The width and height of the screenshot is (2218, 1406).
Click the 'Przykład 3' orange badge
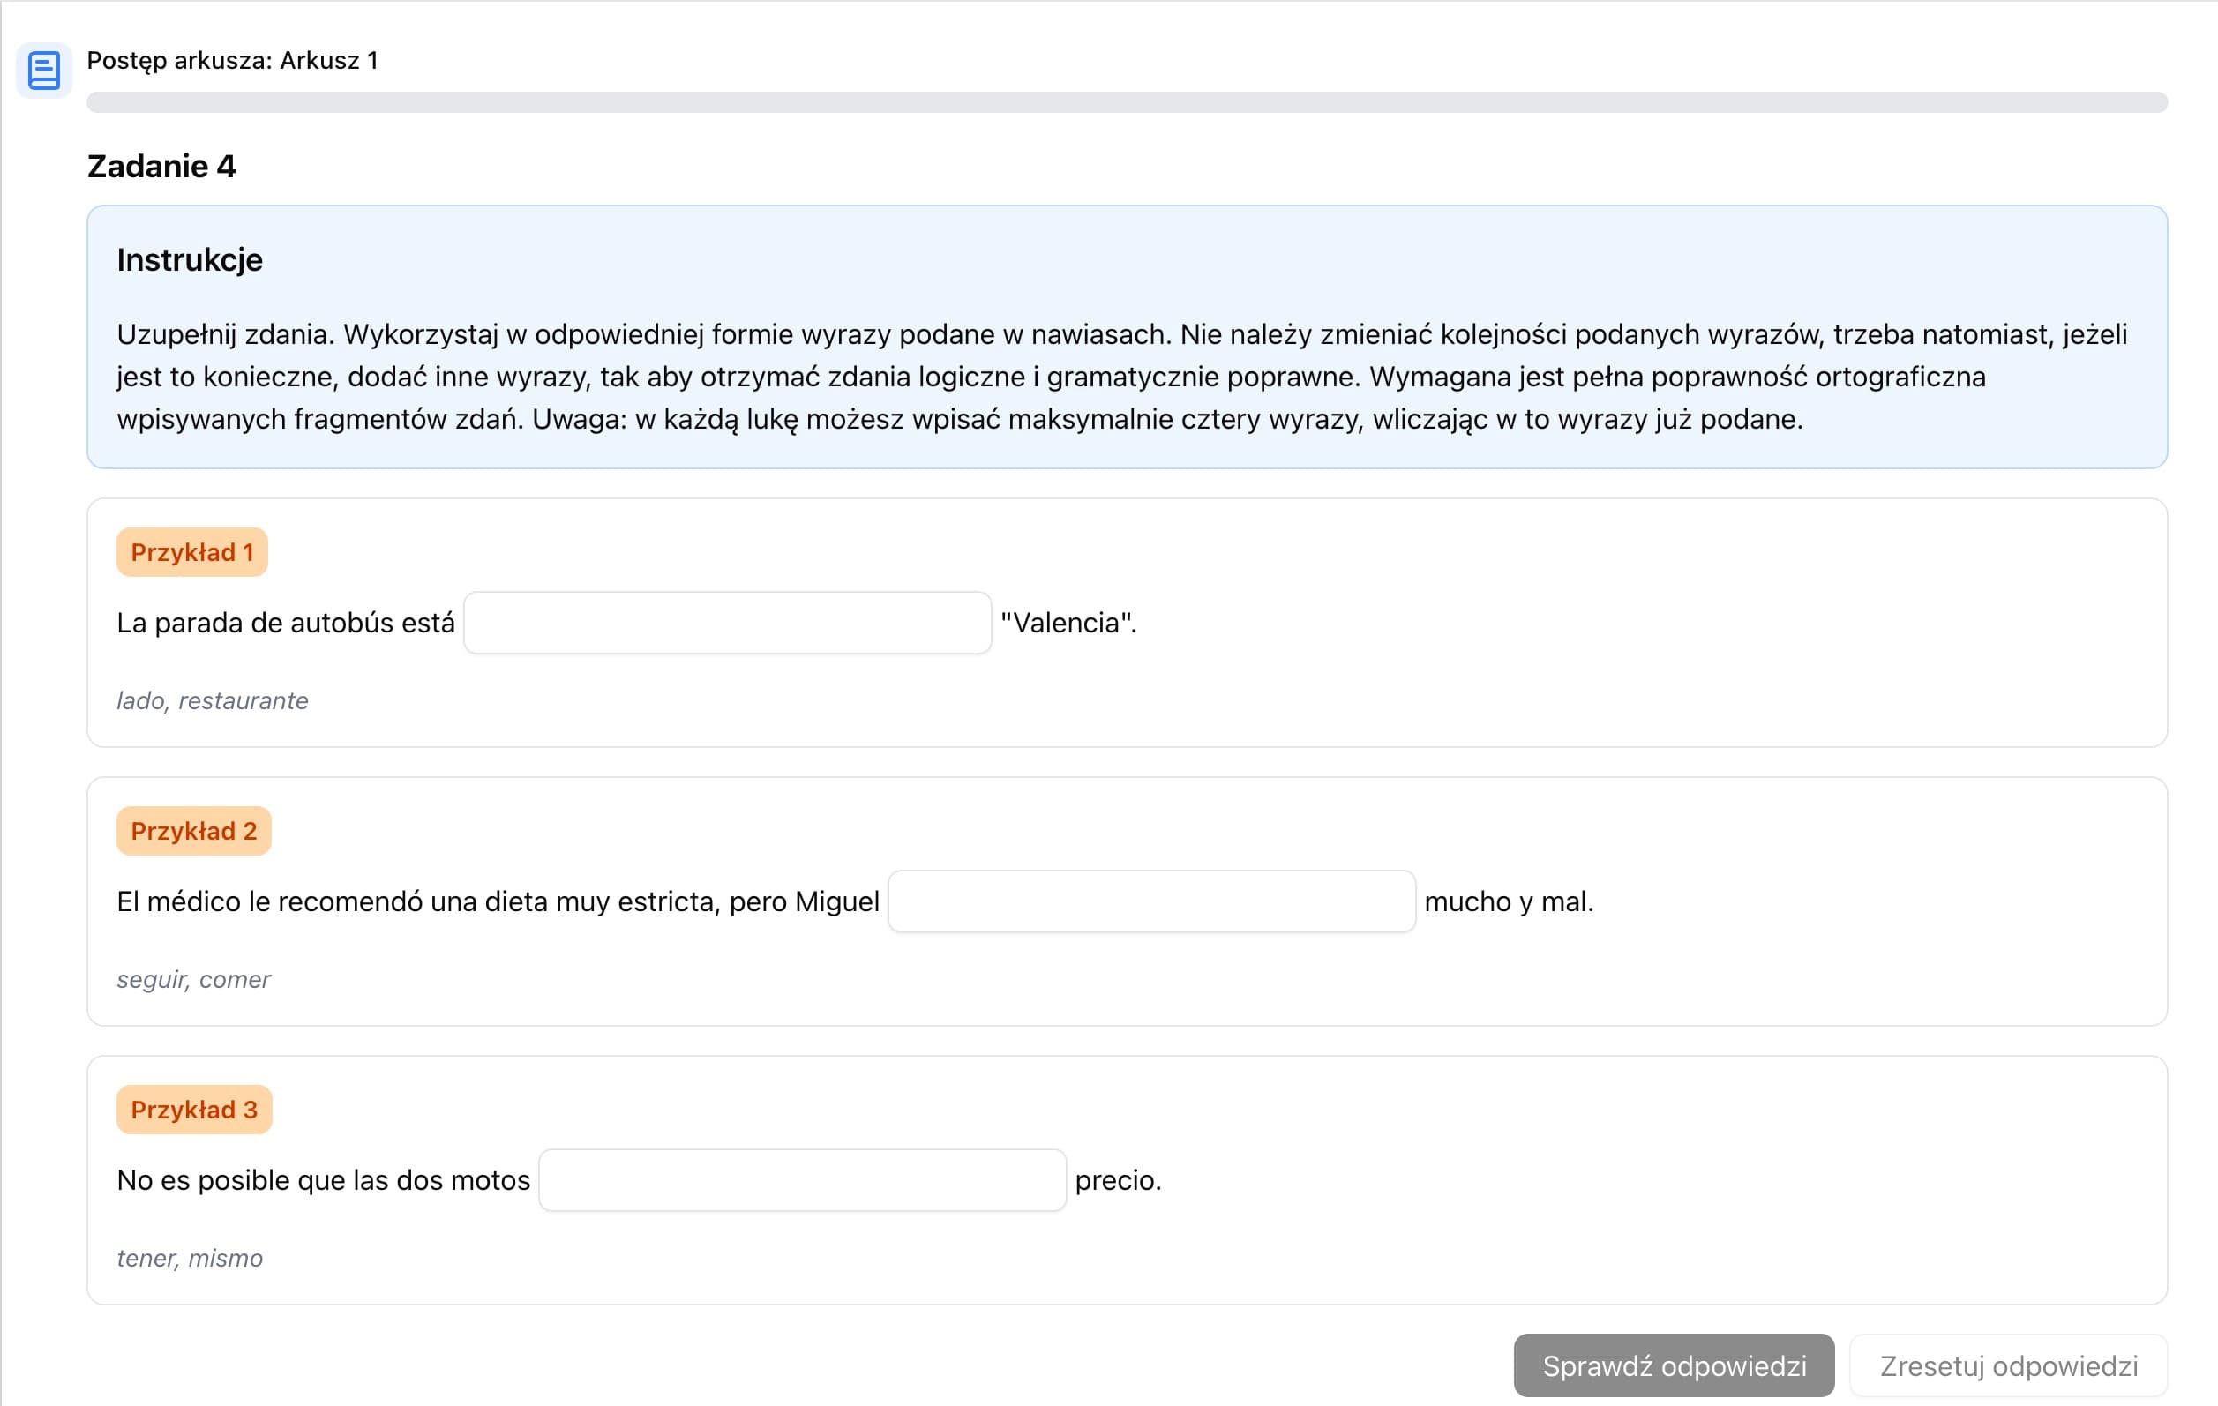(193, 1111)
